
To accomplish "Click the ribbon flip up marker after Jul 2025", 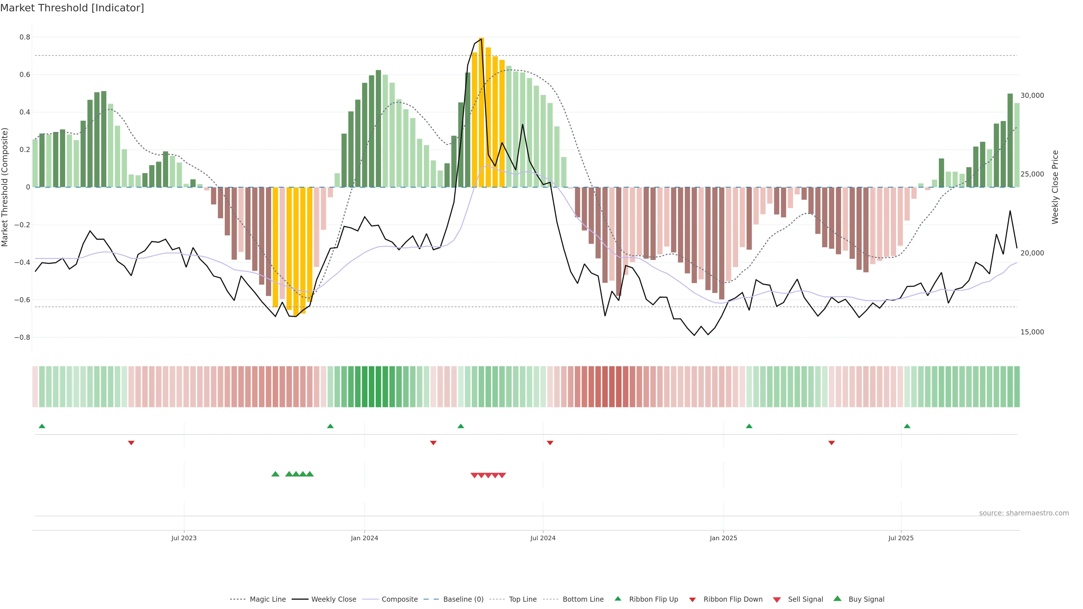I will point(907,426).
